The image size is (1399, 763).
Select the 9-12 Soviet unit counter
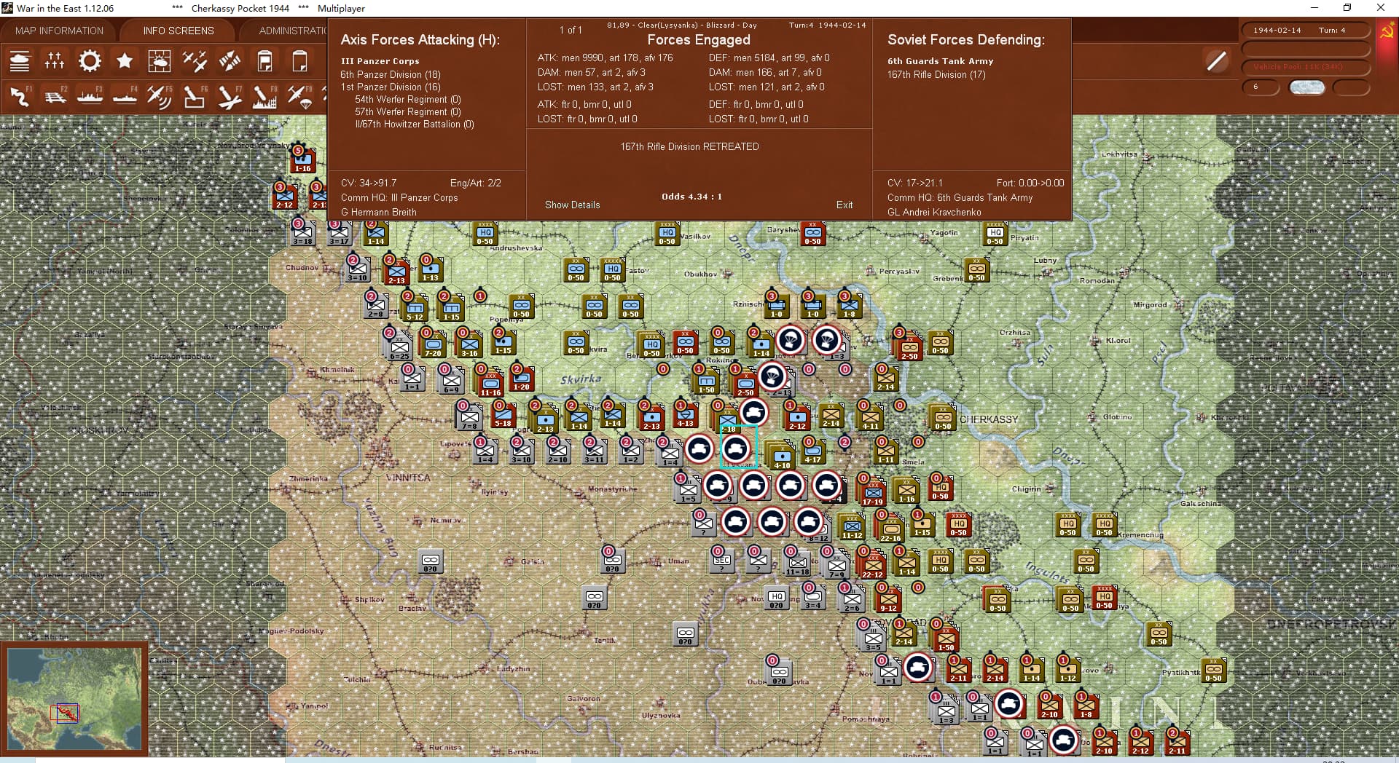pos(888,599)
